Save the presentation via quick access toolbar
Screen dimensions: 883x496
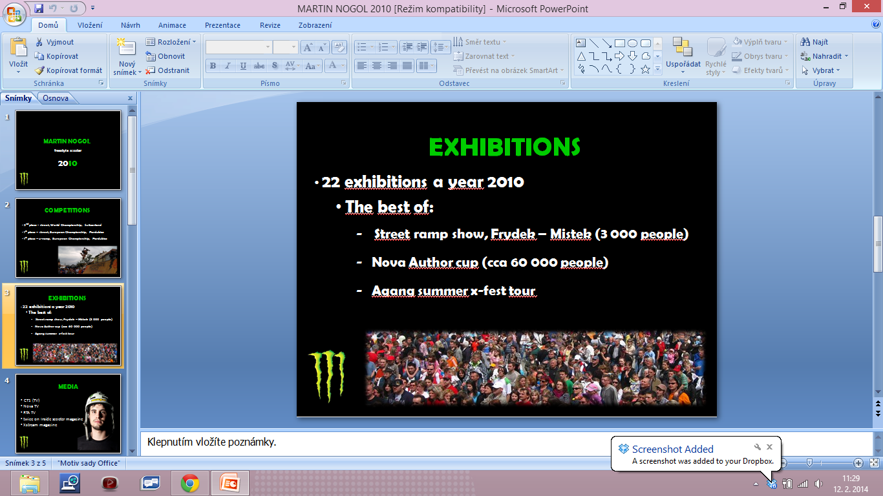coord(39,9)
